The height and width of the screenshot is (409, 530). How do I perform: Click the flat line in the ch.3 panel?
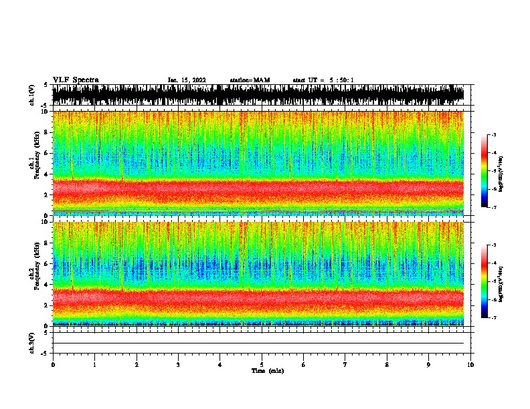[x=258, y=344]
